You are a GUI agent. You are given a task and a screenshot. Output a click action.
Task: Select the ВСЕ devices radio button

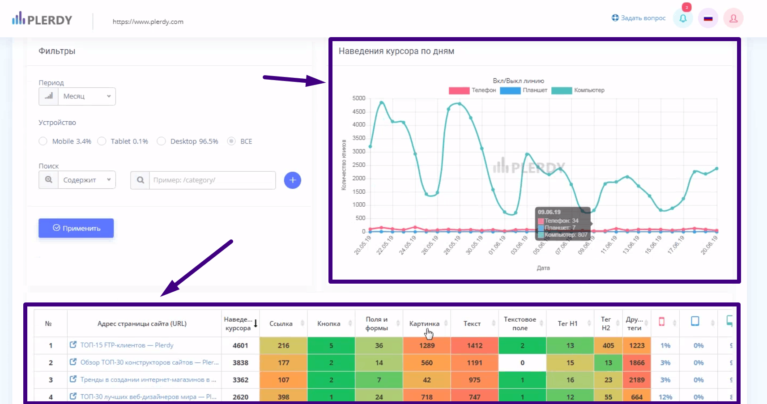point(231,141)
